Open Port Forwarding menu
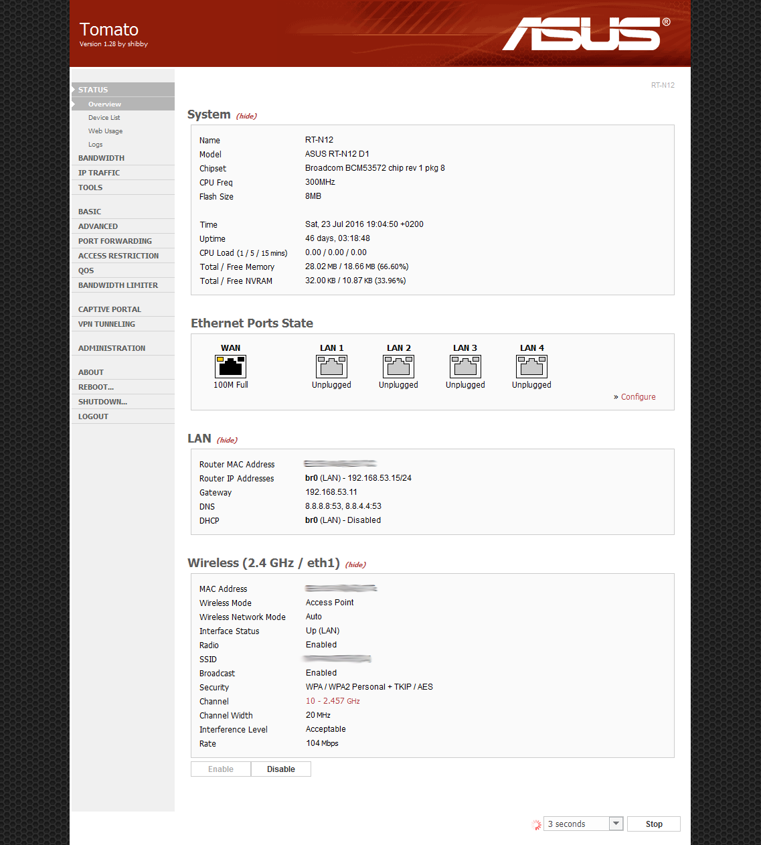The width and height of the screenshot is (761, 845). pyautogui.click(x=123, y=241)
